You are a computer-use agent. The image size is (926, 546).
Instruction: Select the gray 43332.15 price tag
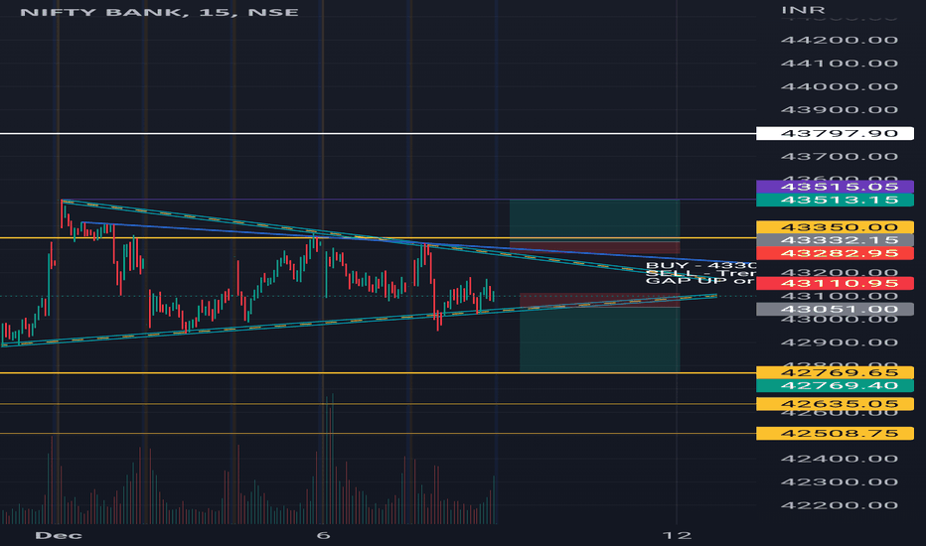[835, 240]
